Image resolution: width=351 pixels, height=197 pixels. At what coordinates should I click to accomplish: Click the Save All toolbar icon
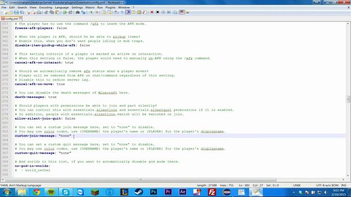tap(22, 12)
